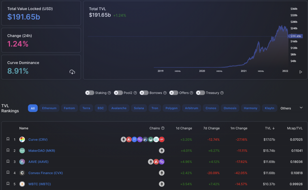Click the MakerDAO MKR token logo
Screen dimensions: 308x190
coord(22,151)
